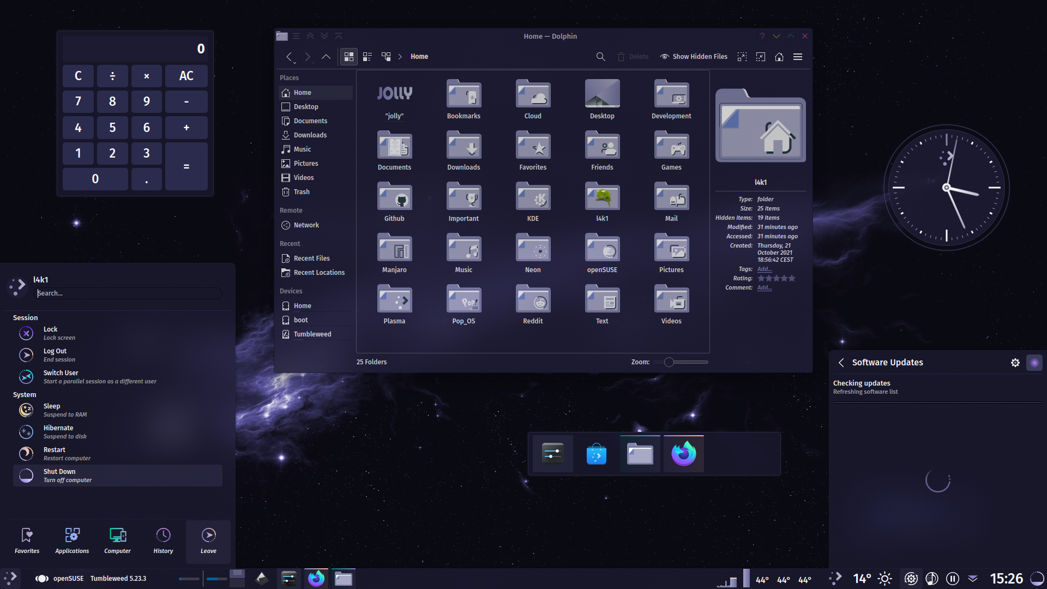Switch Dolphin to Compact view mode

(368, 56)
